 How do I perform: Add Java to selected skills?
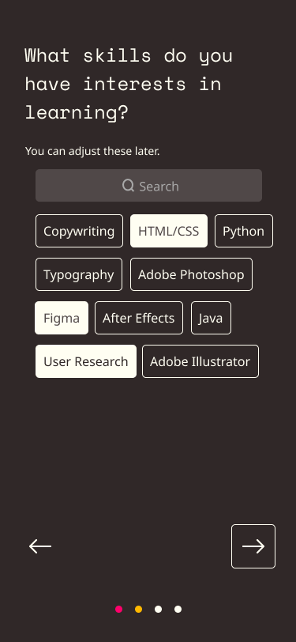click(x=211, y=318)
